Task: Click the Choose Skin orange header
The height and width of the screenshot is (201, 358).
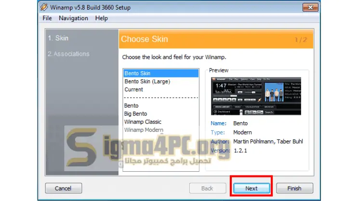Action: [216, 39]
